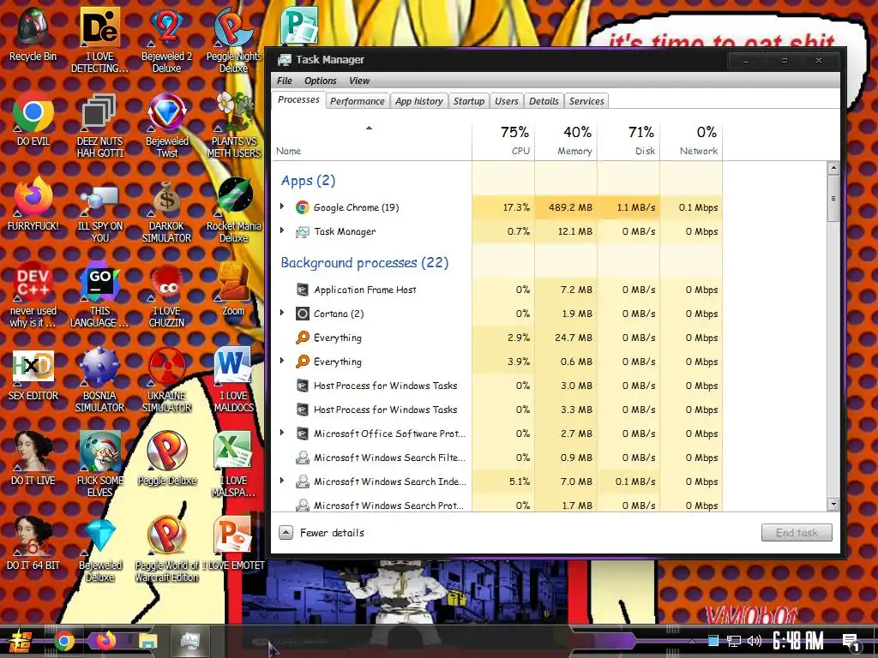Open the Peggle Nights Deluxe desktop icon
Viewport: 878px width, 658px height.
tap(233, 40)
